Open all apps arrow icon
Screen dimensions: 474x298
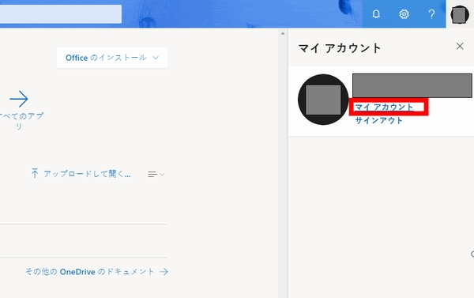(19, 99)
